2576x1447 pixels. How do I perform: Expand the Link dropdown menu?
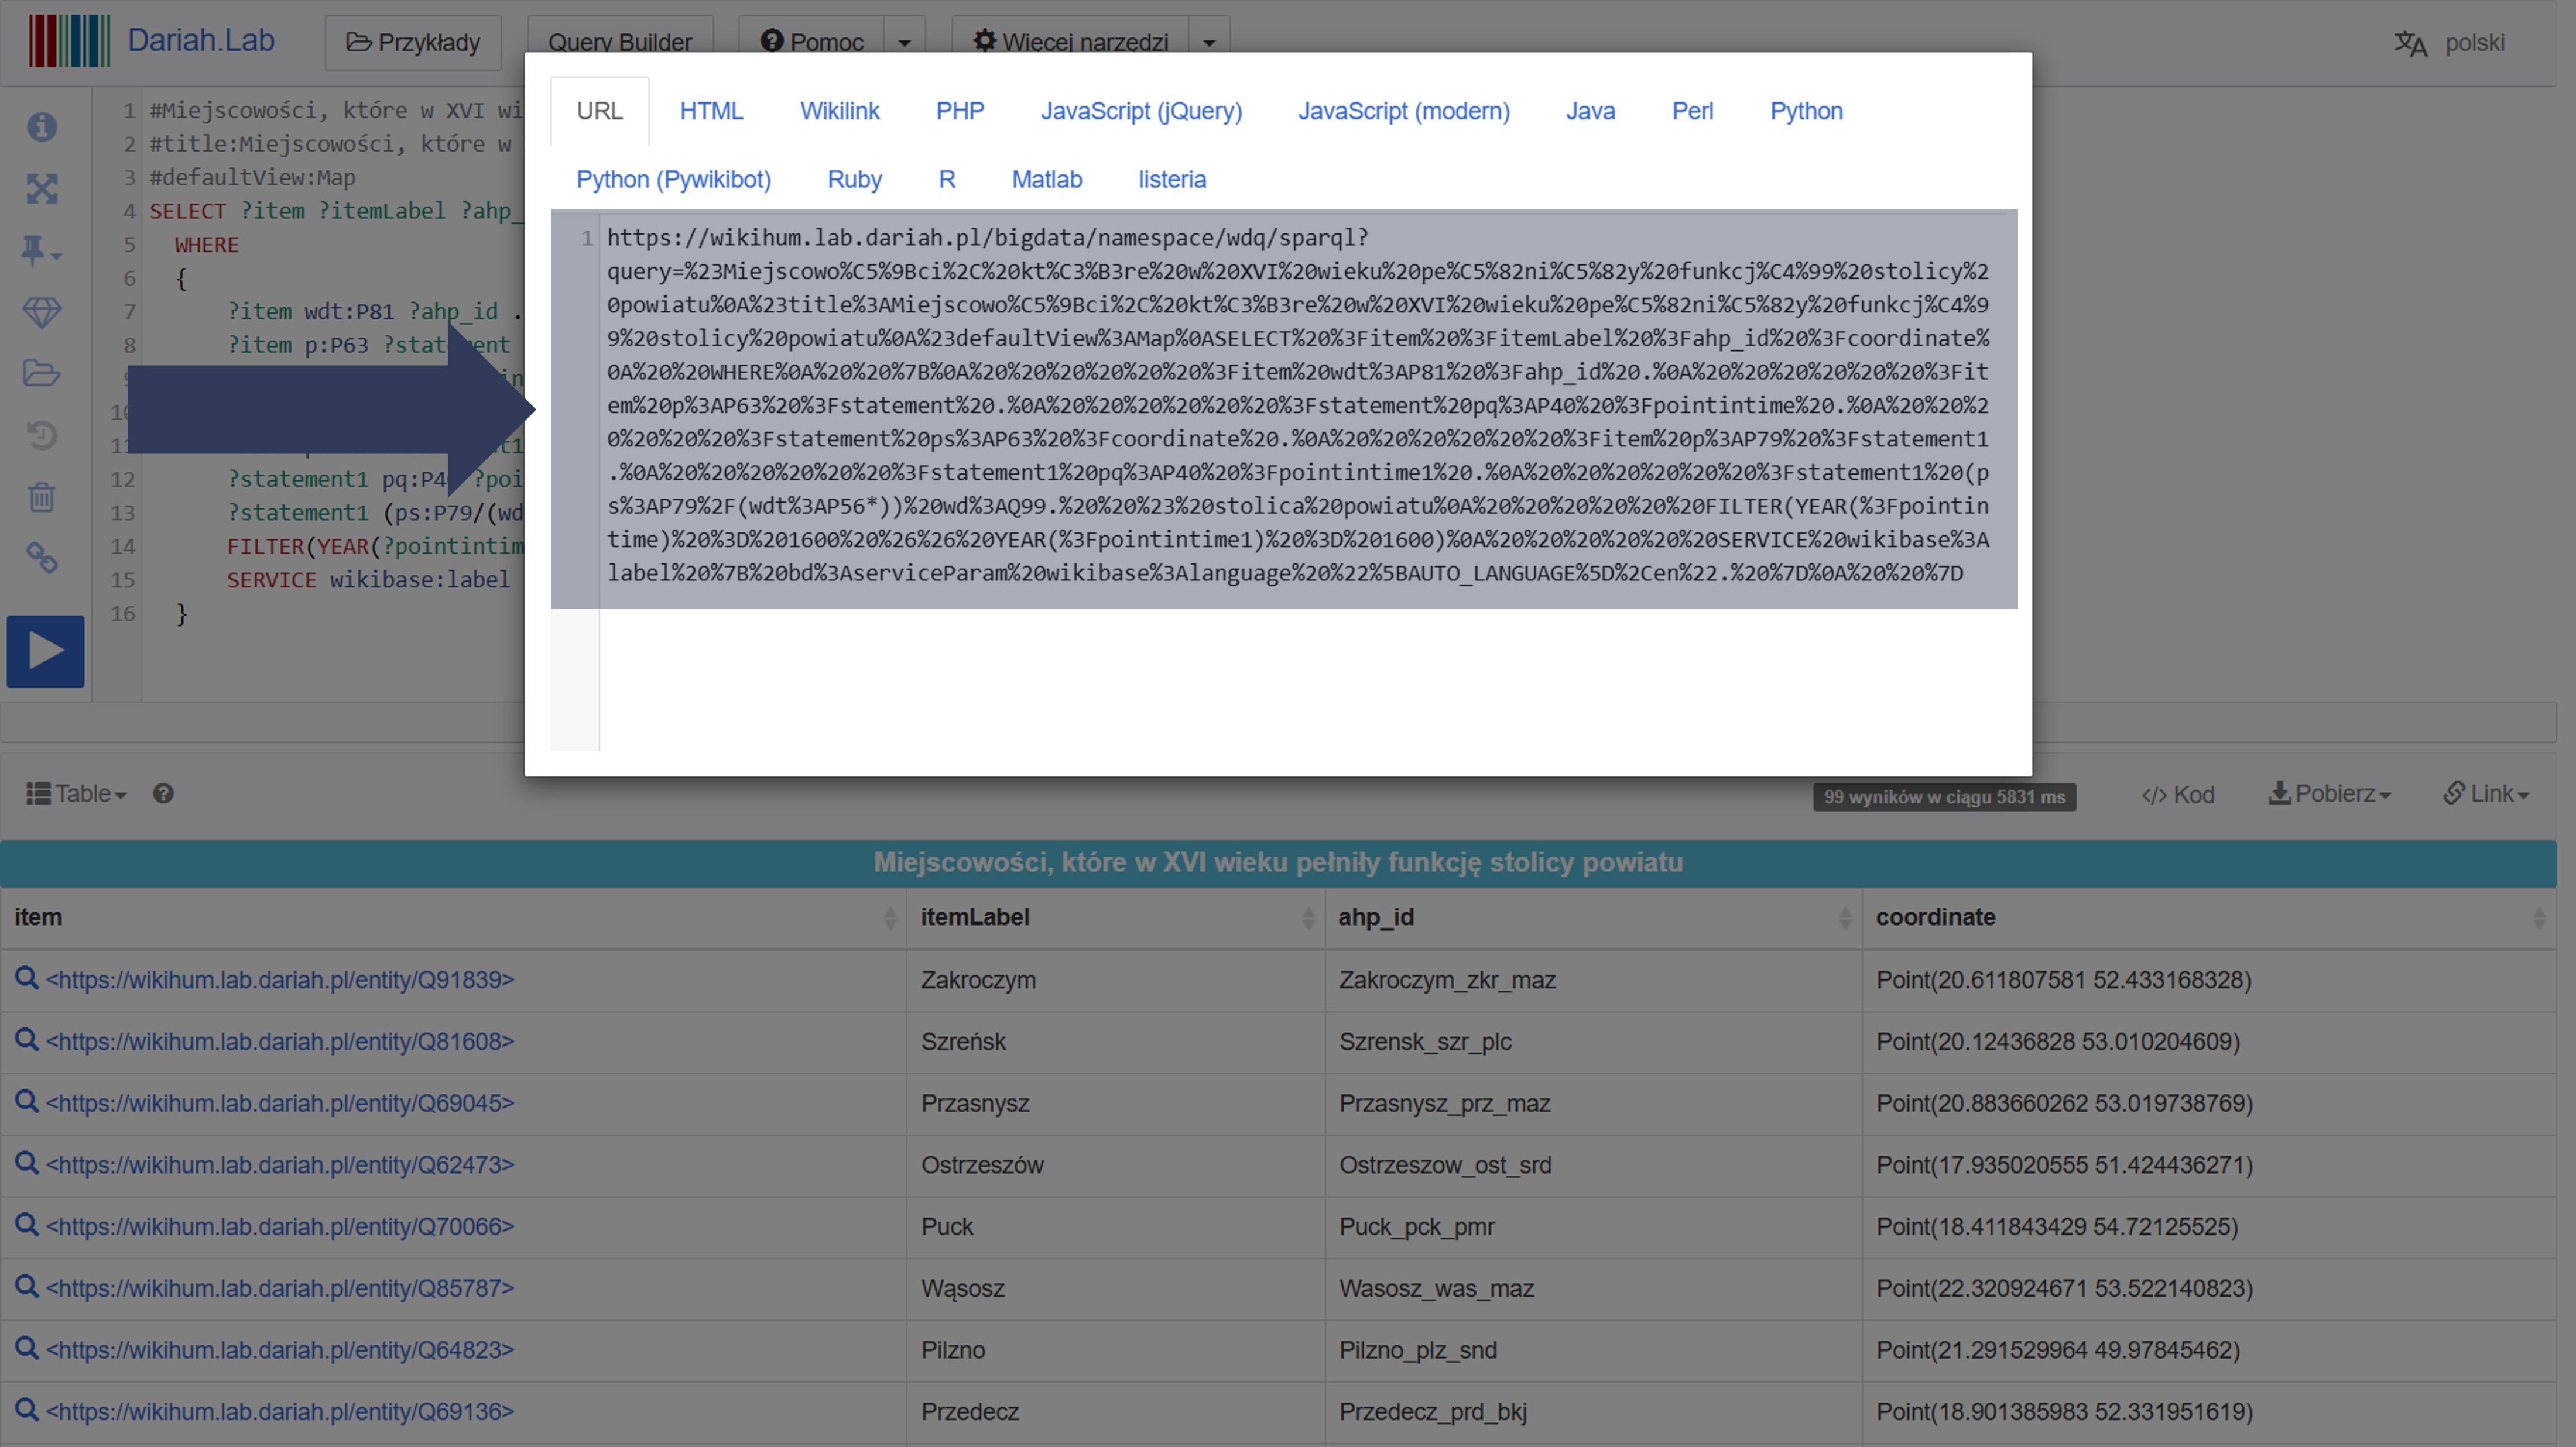[x=2486, y=793]
